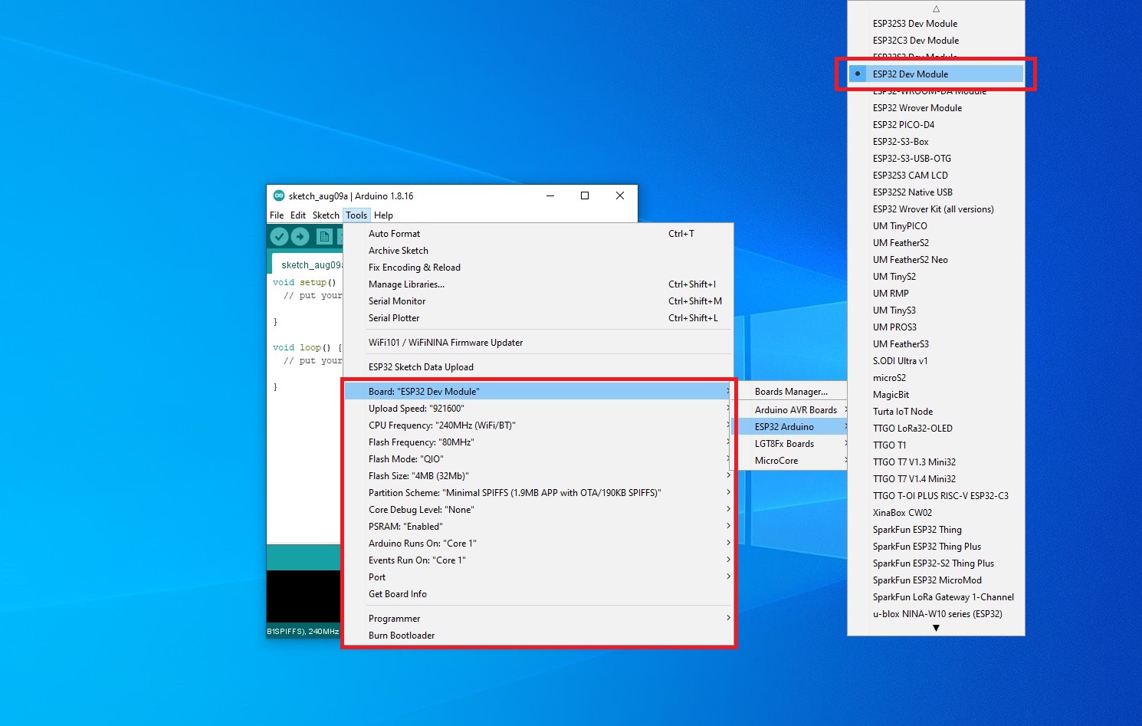Pick ESP32 PICO-D4 from board list
The height and width of the screenshot is (726, 1142).
(904, 125)
